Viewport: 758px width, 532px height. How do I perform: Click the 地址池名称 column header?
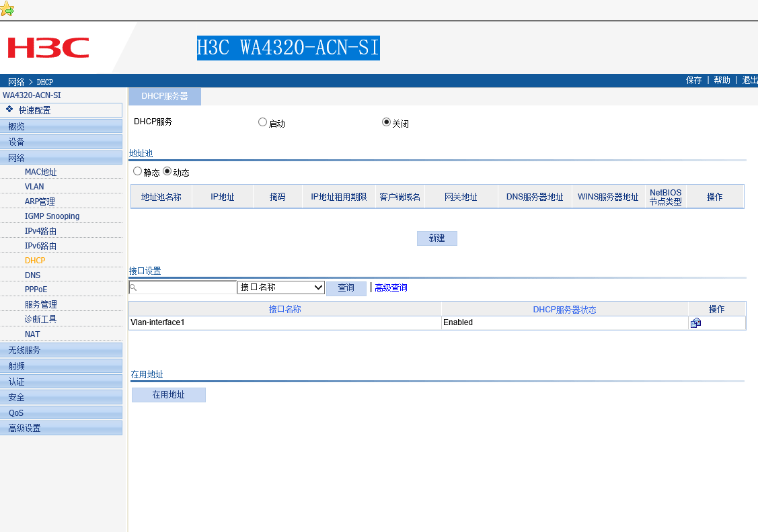[x=161, y=197]
